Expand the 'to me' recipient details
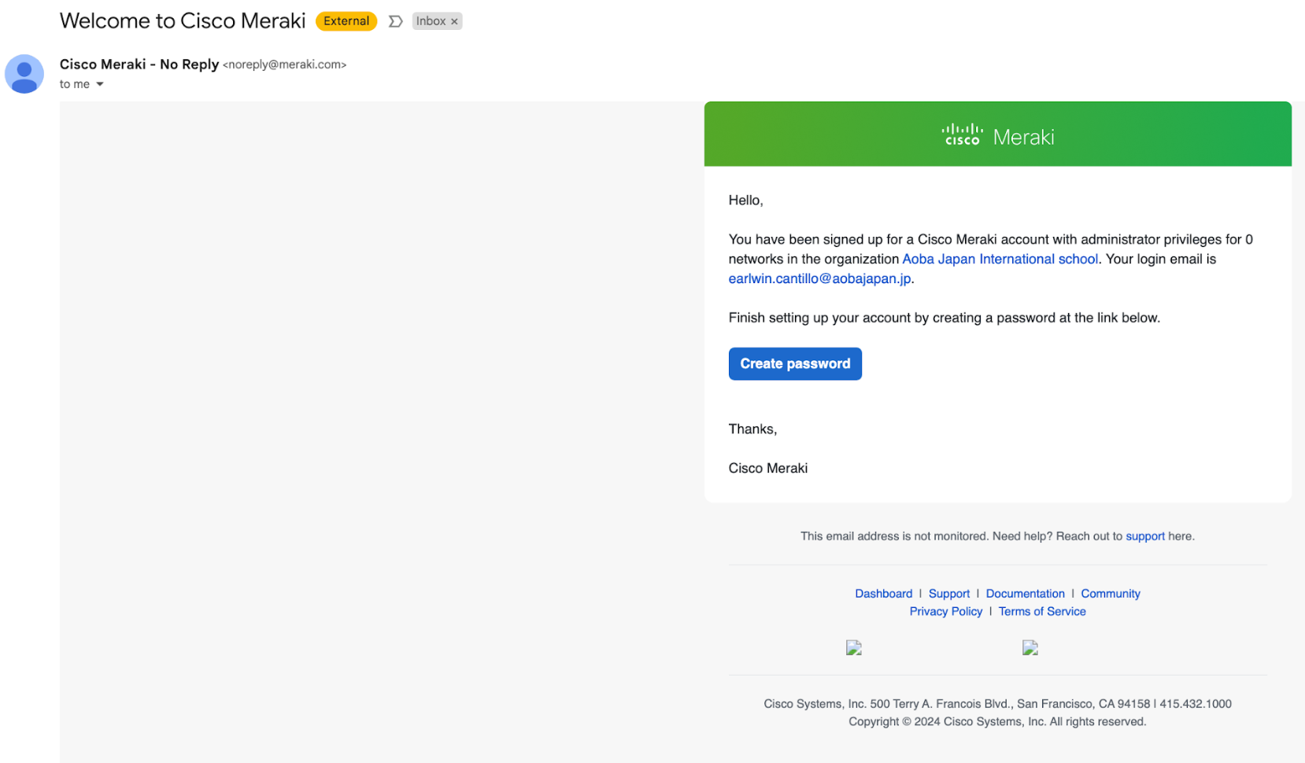Viewport: 1305px width, 763px height. tap(81, 83)
